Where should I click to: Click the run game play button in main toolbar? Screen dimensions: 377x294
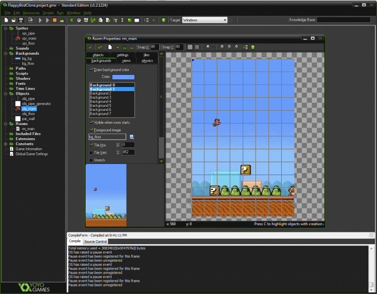pos(41,20)
